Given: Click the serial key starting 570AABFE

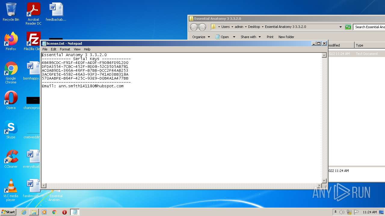Looking at the screenshot, I should [85, 78].
